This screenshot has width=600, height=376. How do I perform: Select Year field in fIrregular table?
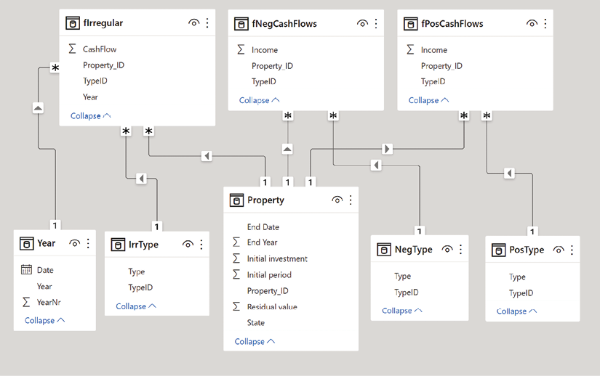[x=90, y=97]
